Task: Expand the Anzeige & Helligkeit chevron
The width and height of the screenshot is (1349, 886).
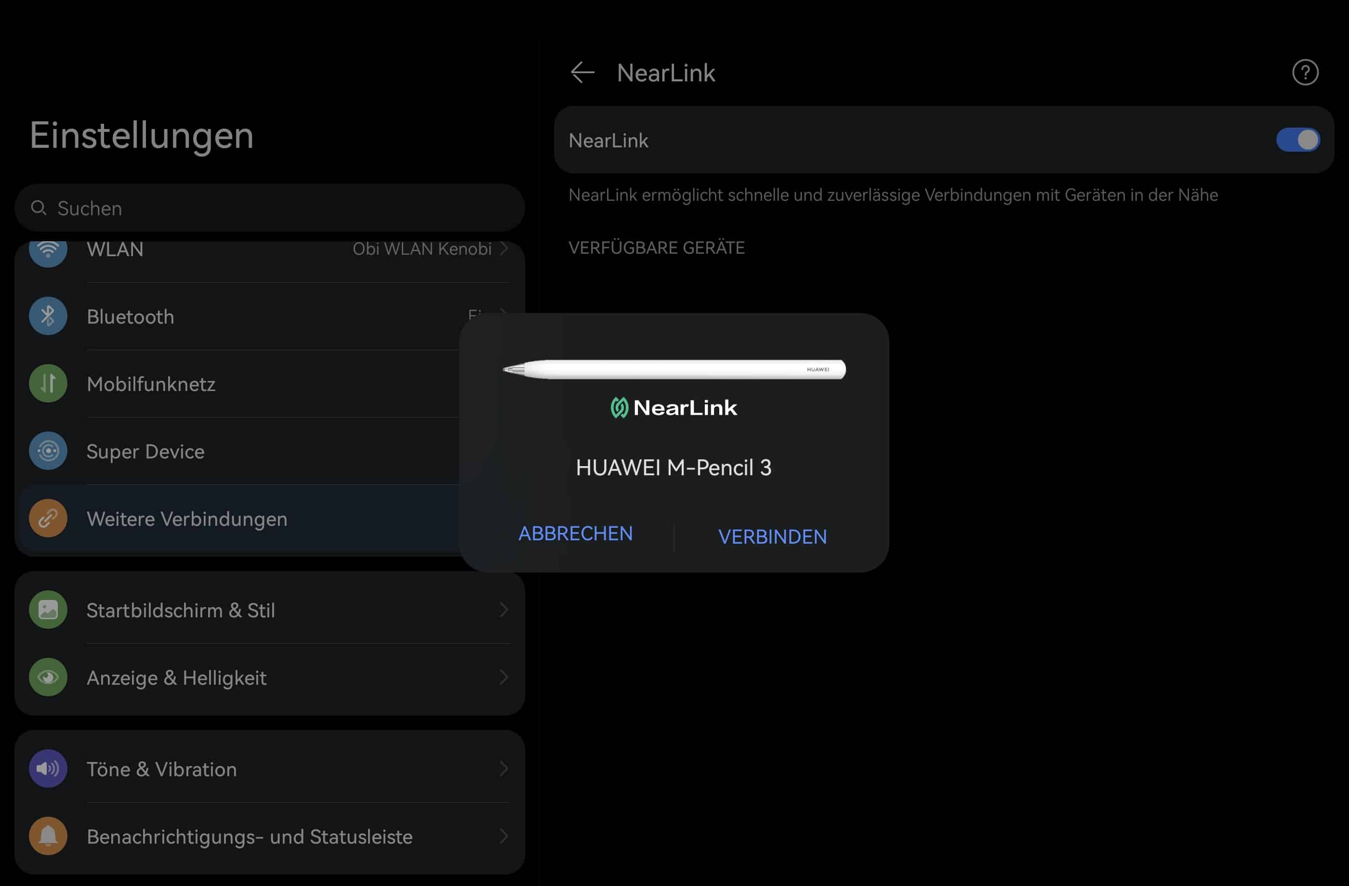Action: (x=503, y=677)
